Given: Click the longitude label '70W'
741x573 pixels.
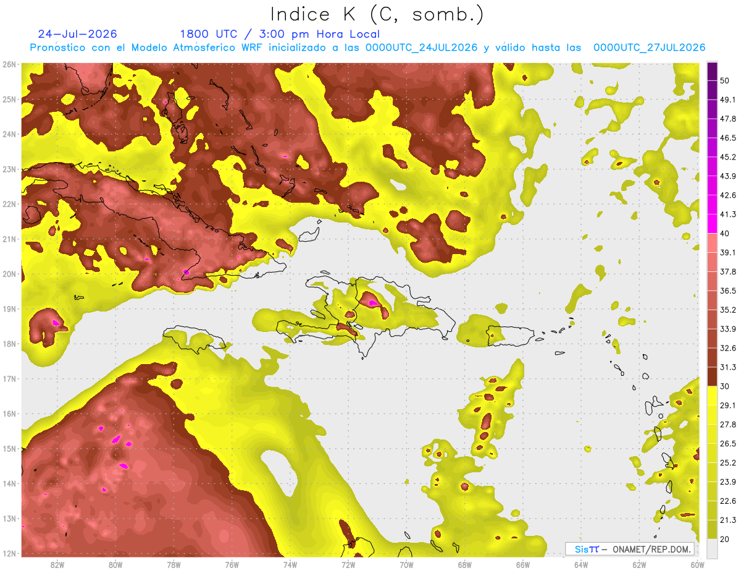Looking at the screenshot, I should click(x=406, y=564).
